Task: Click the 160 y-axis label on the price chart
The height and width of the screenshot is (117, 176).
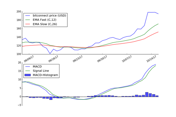Action: 19,29
